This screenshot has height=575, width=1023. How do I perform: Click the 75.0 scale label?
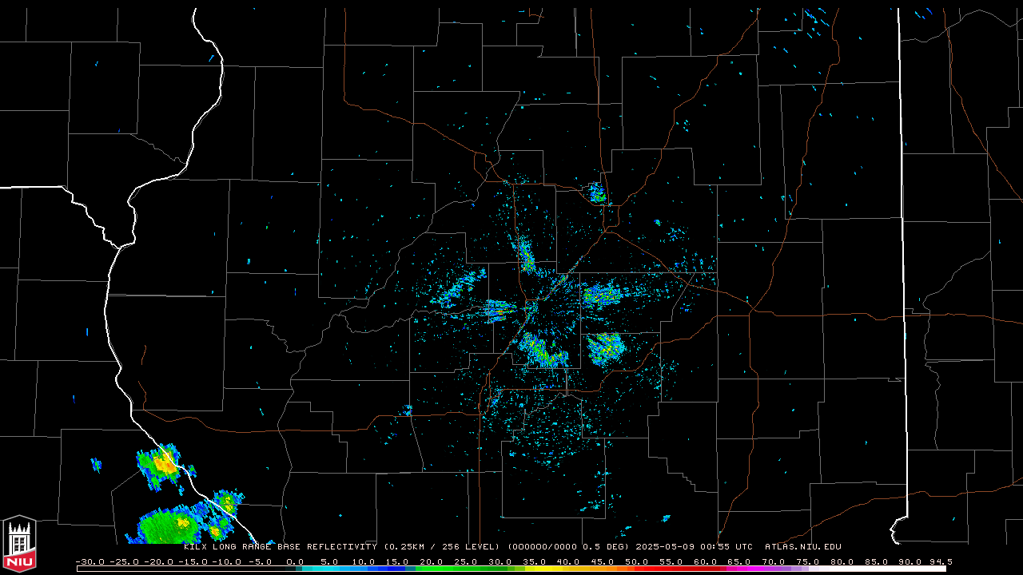point(808,561)
